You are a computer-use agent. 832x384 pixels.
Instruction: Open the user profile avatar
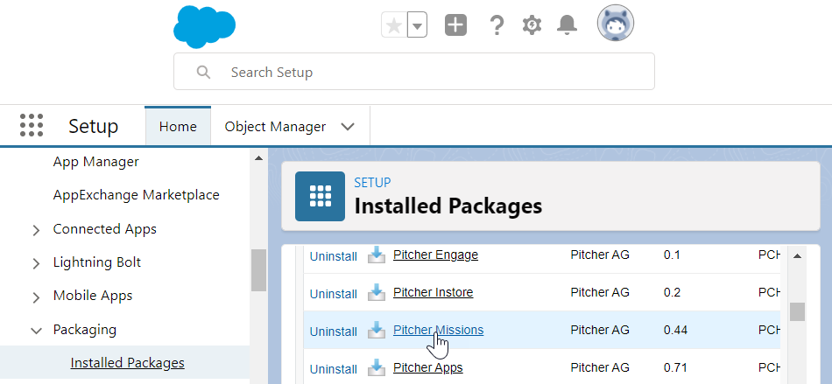pyautogui.click(x=615, y=24)
